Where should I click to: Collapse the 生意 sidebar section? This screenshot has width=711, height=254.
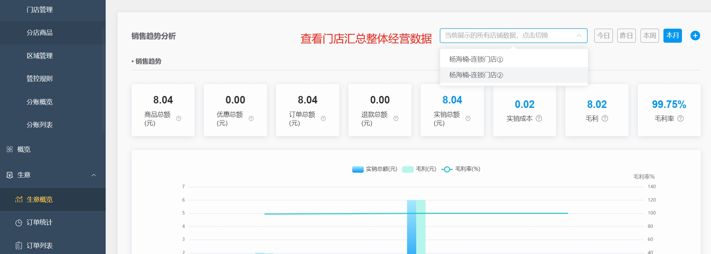tap(93, 175)
